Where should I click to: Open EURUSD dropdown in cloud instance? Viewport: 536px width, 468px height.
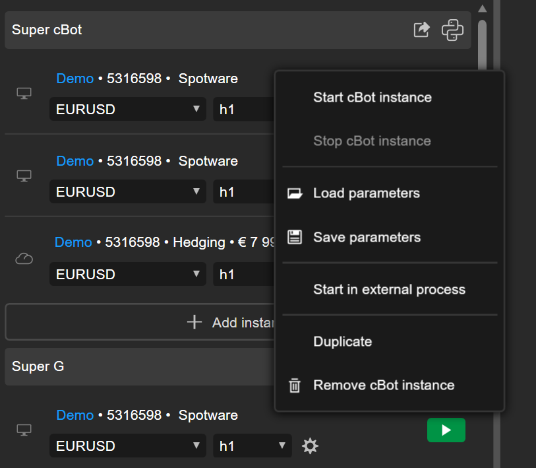point(128,275)
